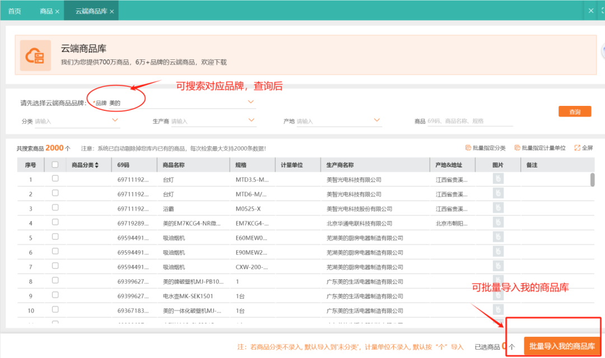605x358 pixels.
Task: Open image placeholder for row 7
Action: tap(498, 266)
